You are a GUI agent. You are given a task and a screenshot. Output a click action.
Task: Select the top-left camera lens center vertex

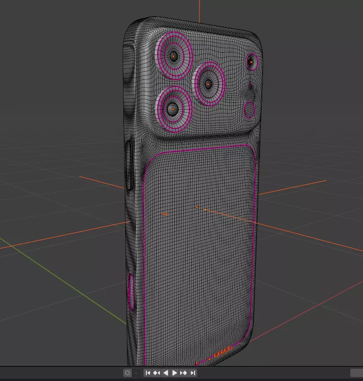[173, 56]
